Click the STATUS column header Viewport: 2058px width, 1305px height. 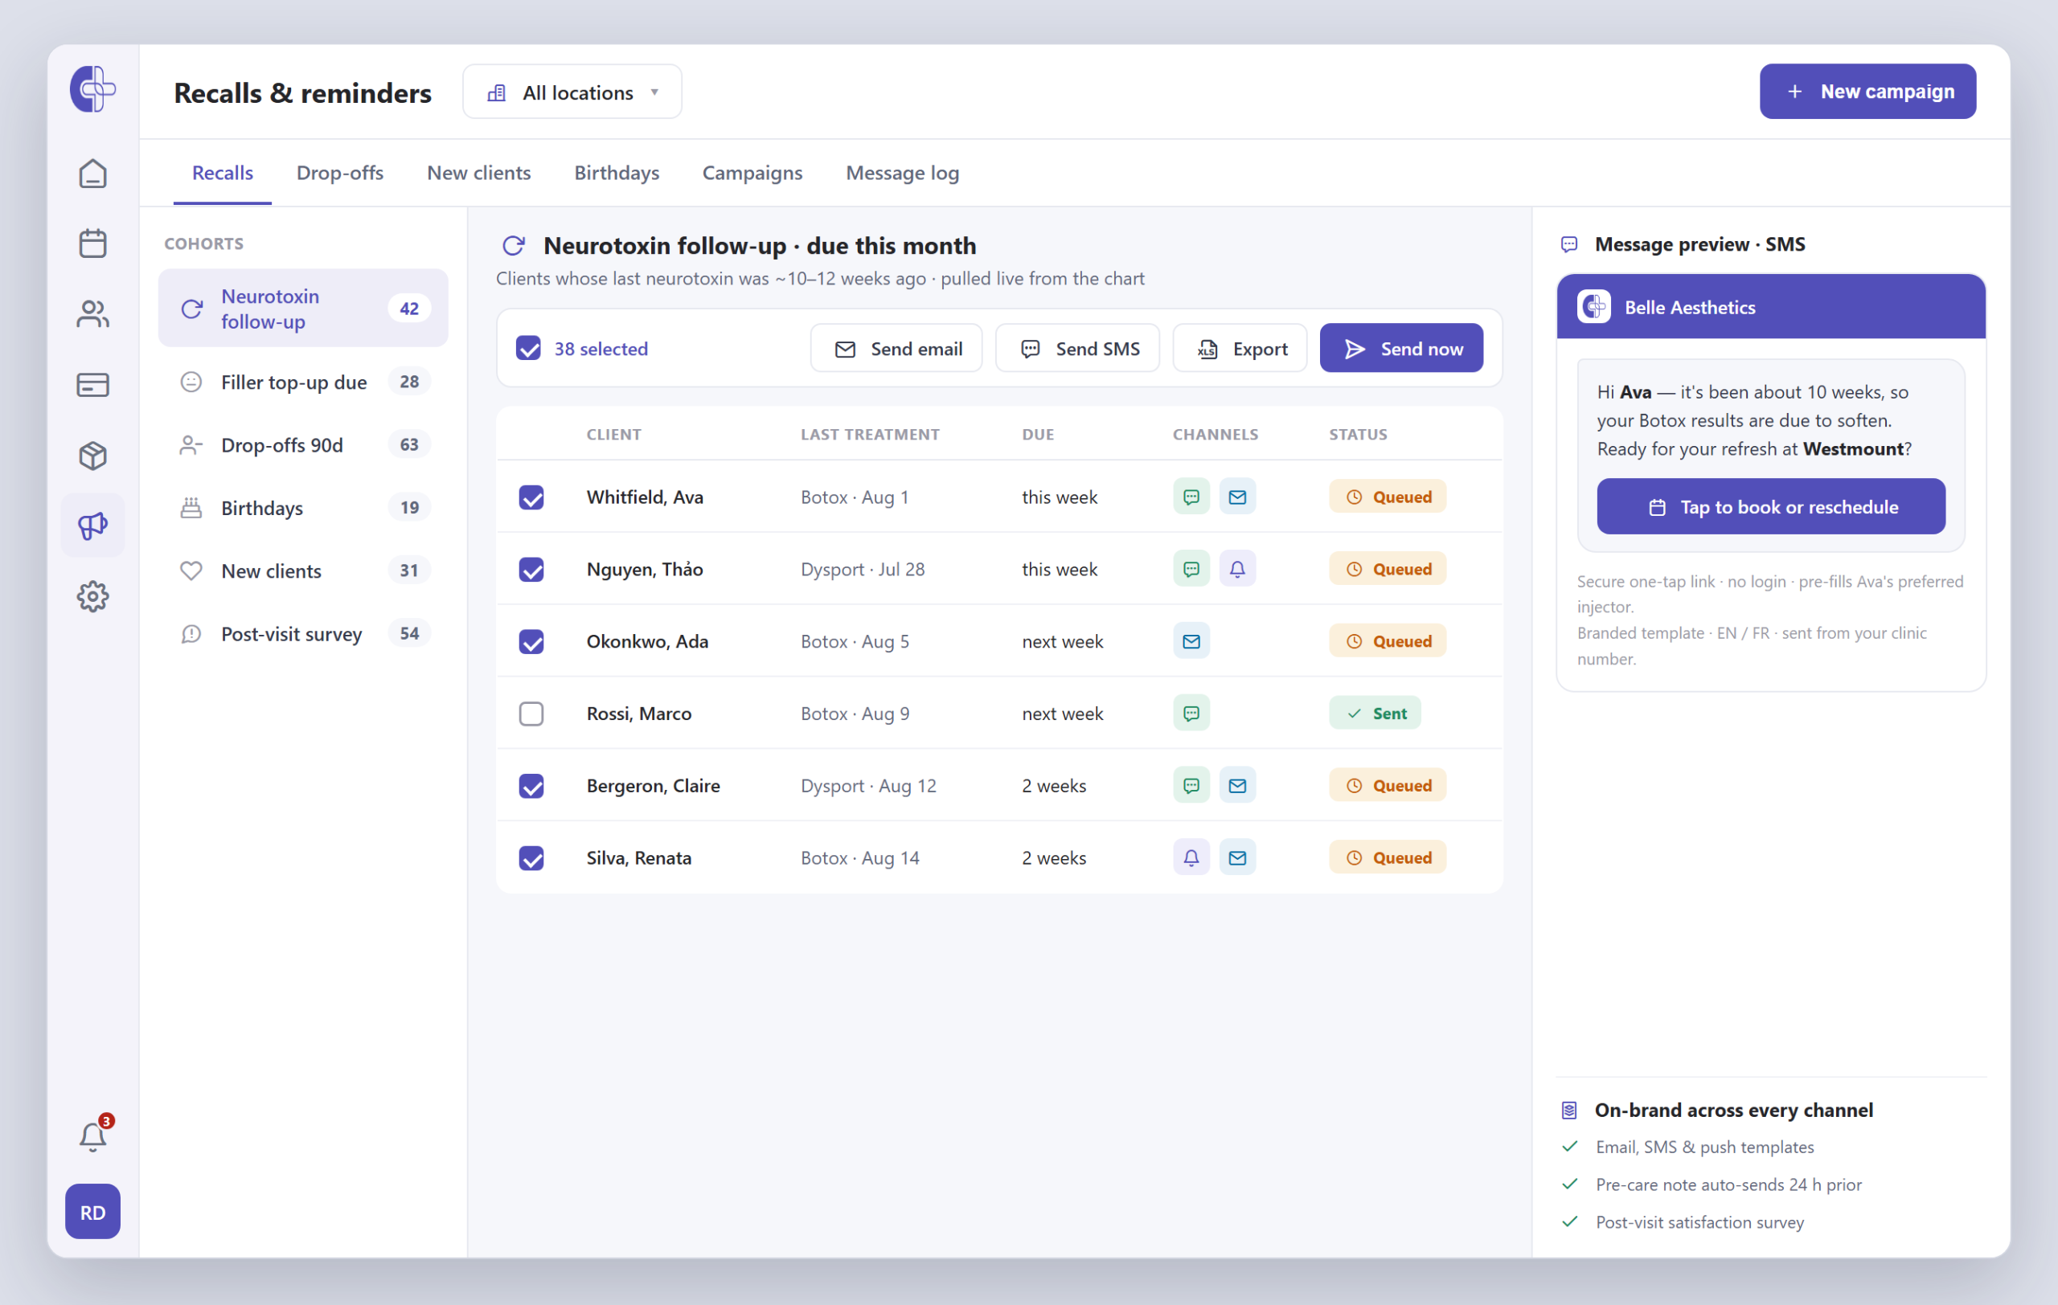pyautogui.click(x=1357, y=434)
